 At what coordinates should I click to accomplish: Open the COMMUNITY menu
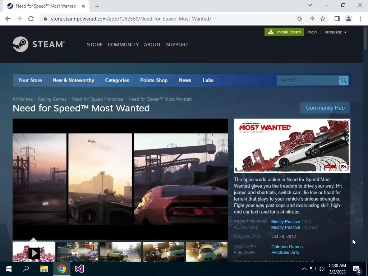click(123, 45)
